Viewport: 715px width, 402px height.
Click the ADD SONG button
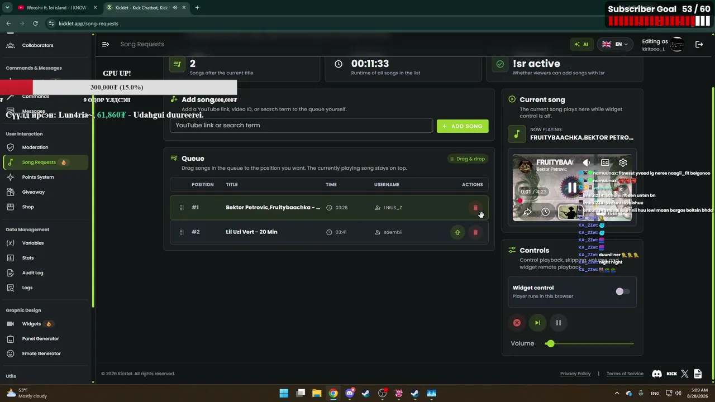pos(463,126)
